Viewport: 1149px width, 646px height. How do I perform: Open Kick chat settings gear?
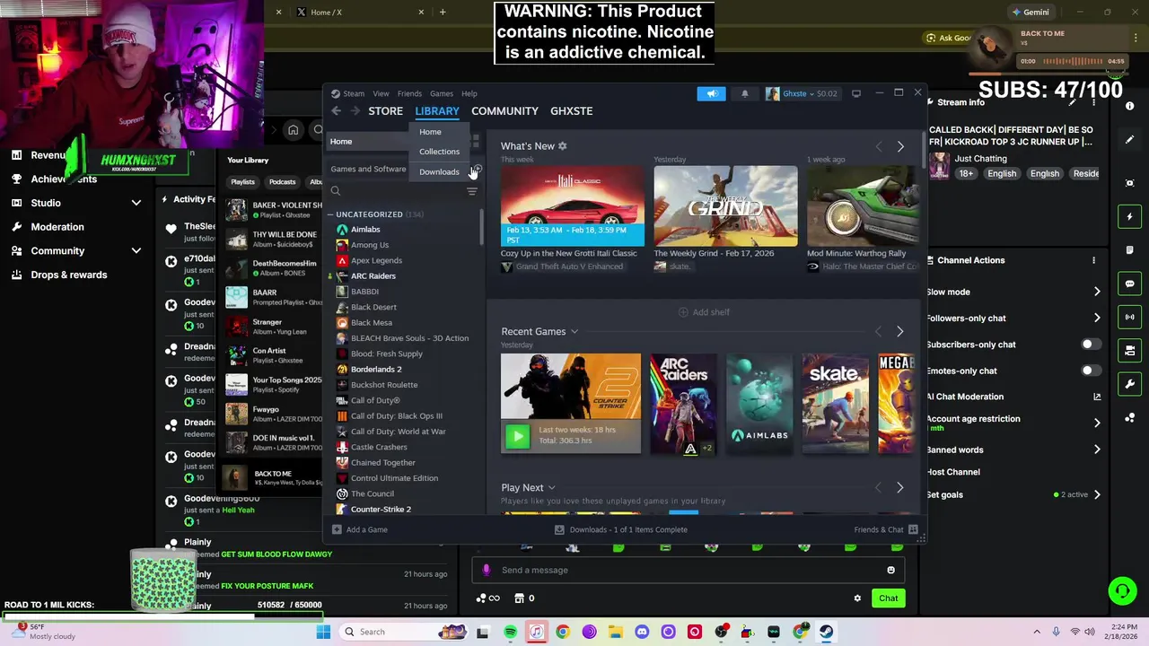pyautogui.click(x=857, y=598)
